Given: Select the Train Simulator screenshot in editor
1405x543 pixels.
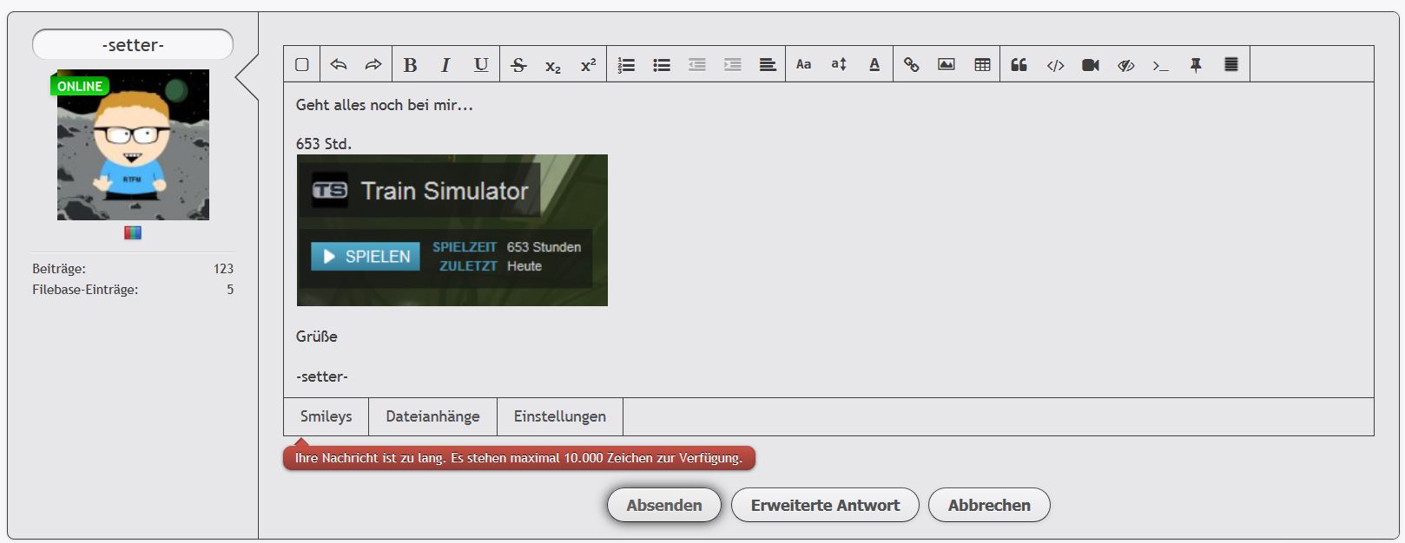Looking at the screenshot, I should point(452,230).
